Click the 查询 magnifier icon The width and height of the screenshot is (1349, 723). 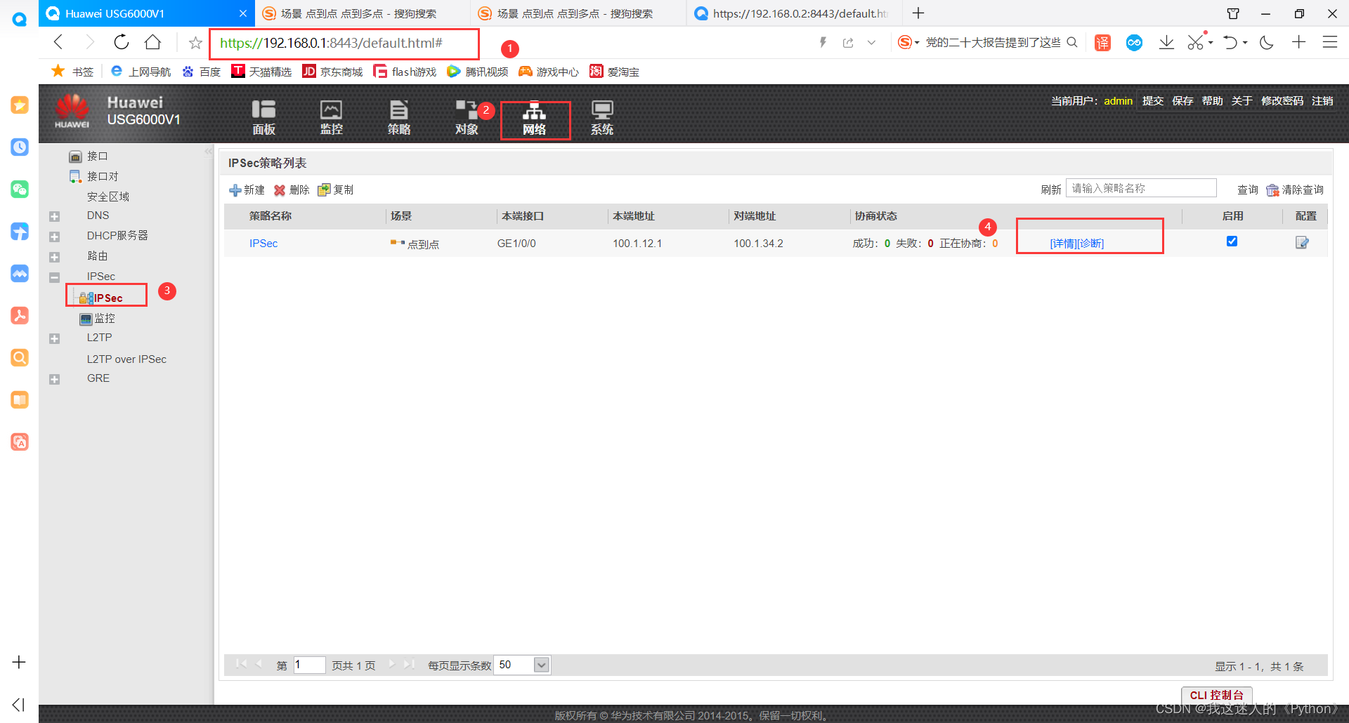(x=1247, y=190)
